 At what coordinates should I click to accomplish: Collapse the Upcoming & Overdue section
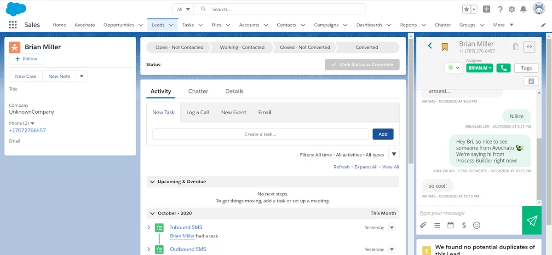[153, 182]
